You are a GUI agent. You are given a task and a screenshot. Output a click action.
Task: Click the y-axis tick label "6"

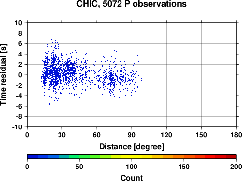pyautogui.click(x=20, y=43)
